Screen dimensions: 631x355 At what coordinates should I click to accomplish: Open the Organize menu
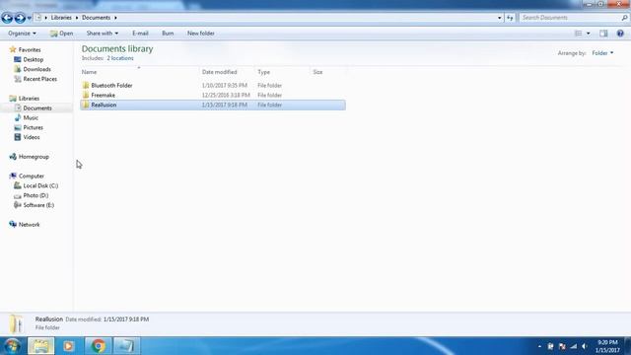click(x=22, y=34)
